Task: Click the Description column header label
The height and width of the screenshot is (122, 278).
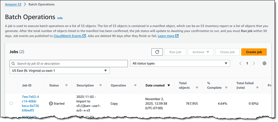Action: click(x=85, y=85)
